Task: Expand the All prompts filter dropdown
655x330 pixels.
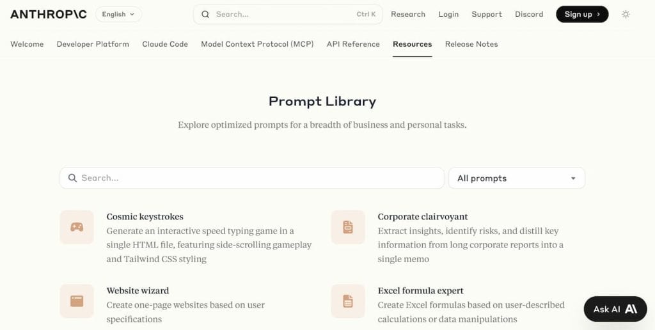Action: coord(517,178)
